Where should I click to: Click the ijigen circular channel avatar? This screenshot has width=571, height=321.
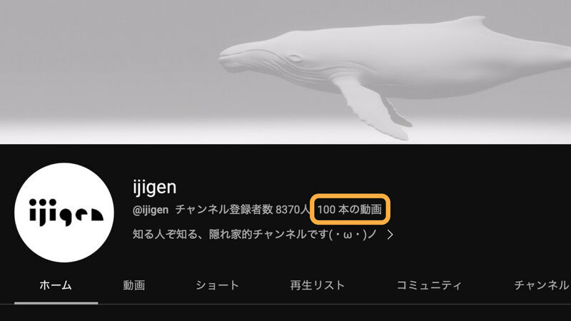[x=64, y=213]
